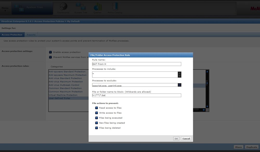The width and height of the screenshot is (260, 152).
Task: Open the Menu dropdown
Action: (5, 9)
